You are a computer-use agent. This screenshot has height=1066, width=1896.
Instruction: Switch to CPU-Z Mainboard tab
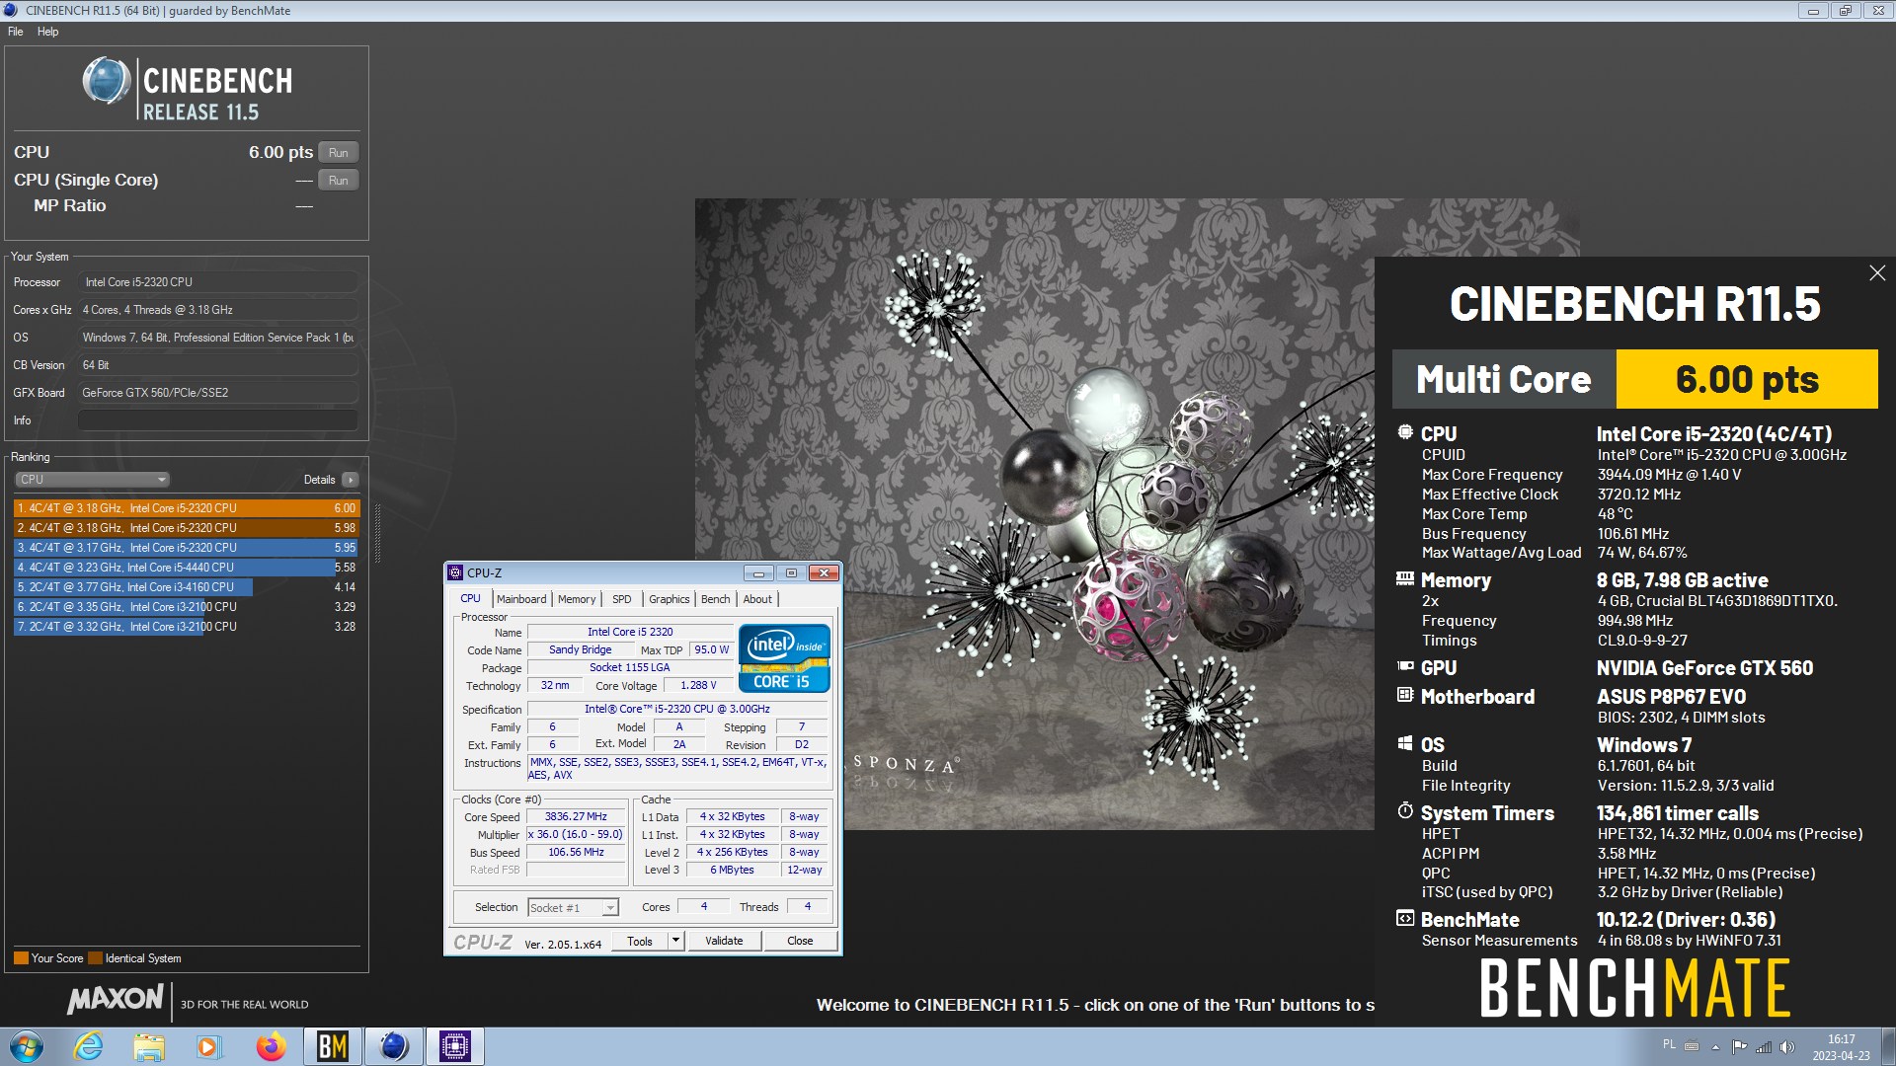pos(521,599)
